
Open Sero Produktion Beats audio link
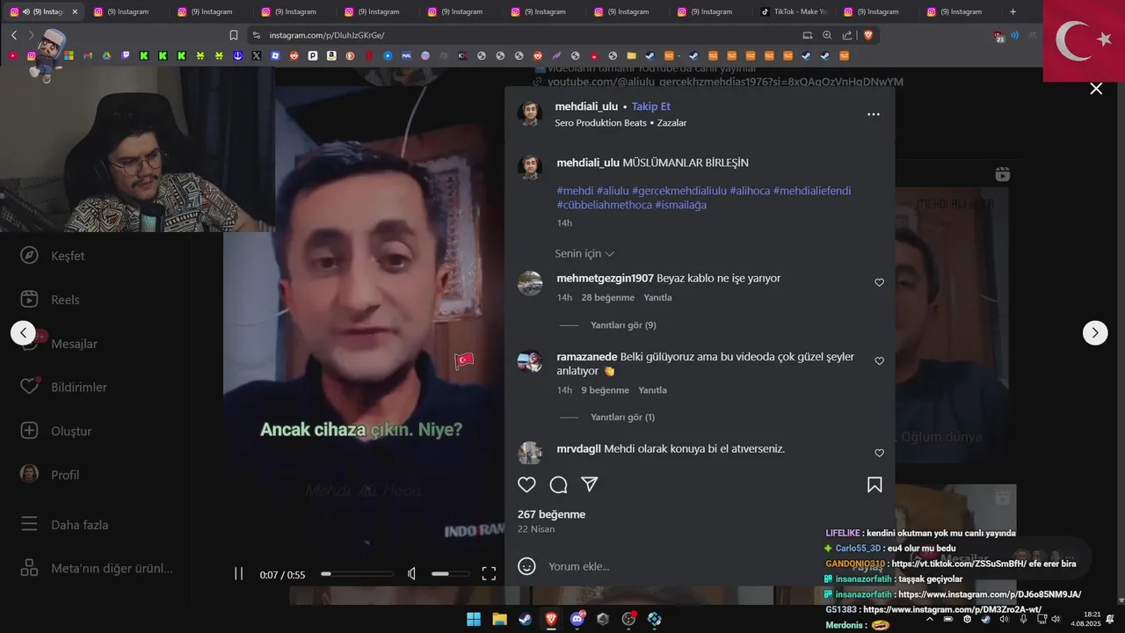point(600,123)
